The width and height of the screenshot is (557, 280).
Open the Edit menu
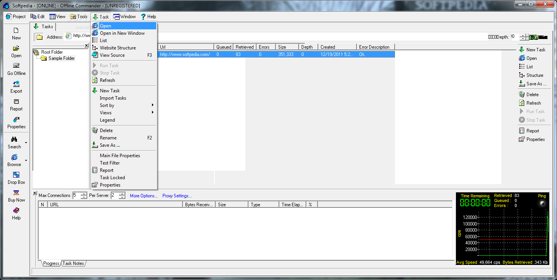coord(37,17)
